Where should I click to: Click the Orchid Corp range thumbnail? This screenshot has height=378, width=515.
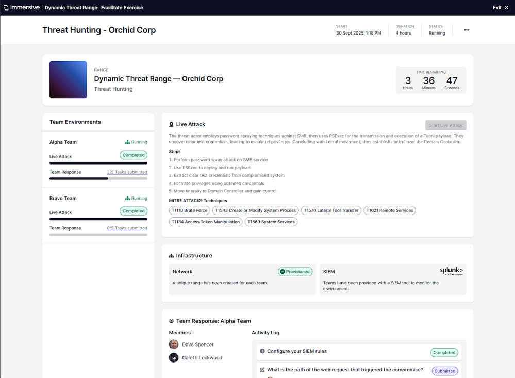[68, 80]
